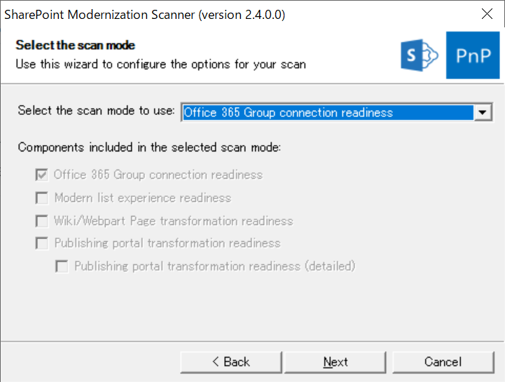
Task: Cancel the scan wizard
Action: tap(443, 362)
